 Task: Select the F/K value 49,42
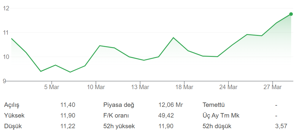click(166, 115)
